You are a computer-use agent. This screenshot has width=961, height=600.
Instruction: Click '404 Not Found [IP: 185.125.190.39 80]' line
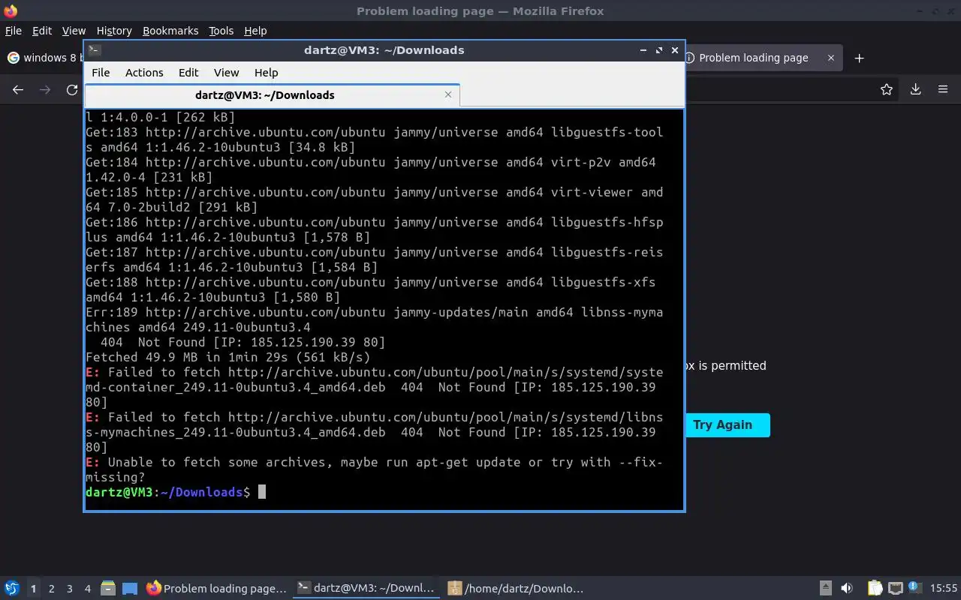point(243,342)
